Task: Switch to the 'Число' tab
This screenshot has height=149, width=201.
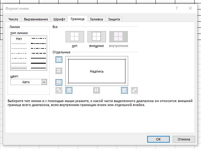Action: point(13,19)
